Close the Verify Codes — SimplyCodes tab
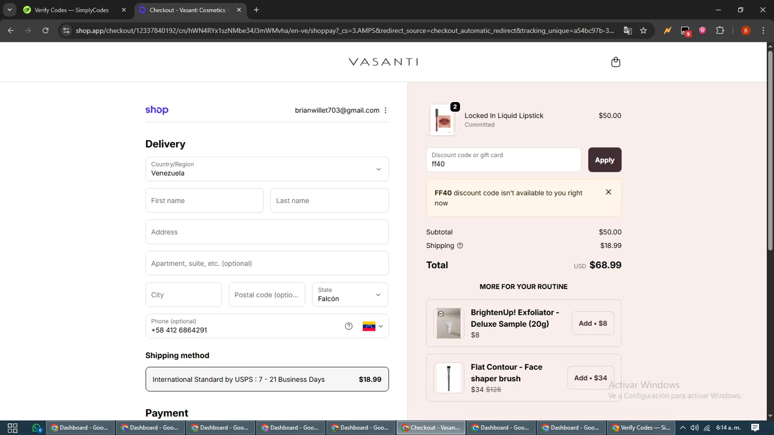The width and height of the screenshot is (774, 435). point(123,10)
